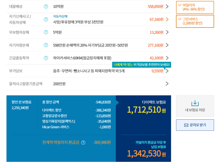This screenshot has height=162, width=216.
Task: Toggle the 마일리지 (4%~36% 할인) checkbox
Action: click(x=195, y=7)
